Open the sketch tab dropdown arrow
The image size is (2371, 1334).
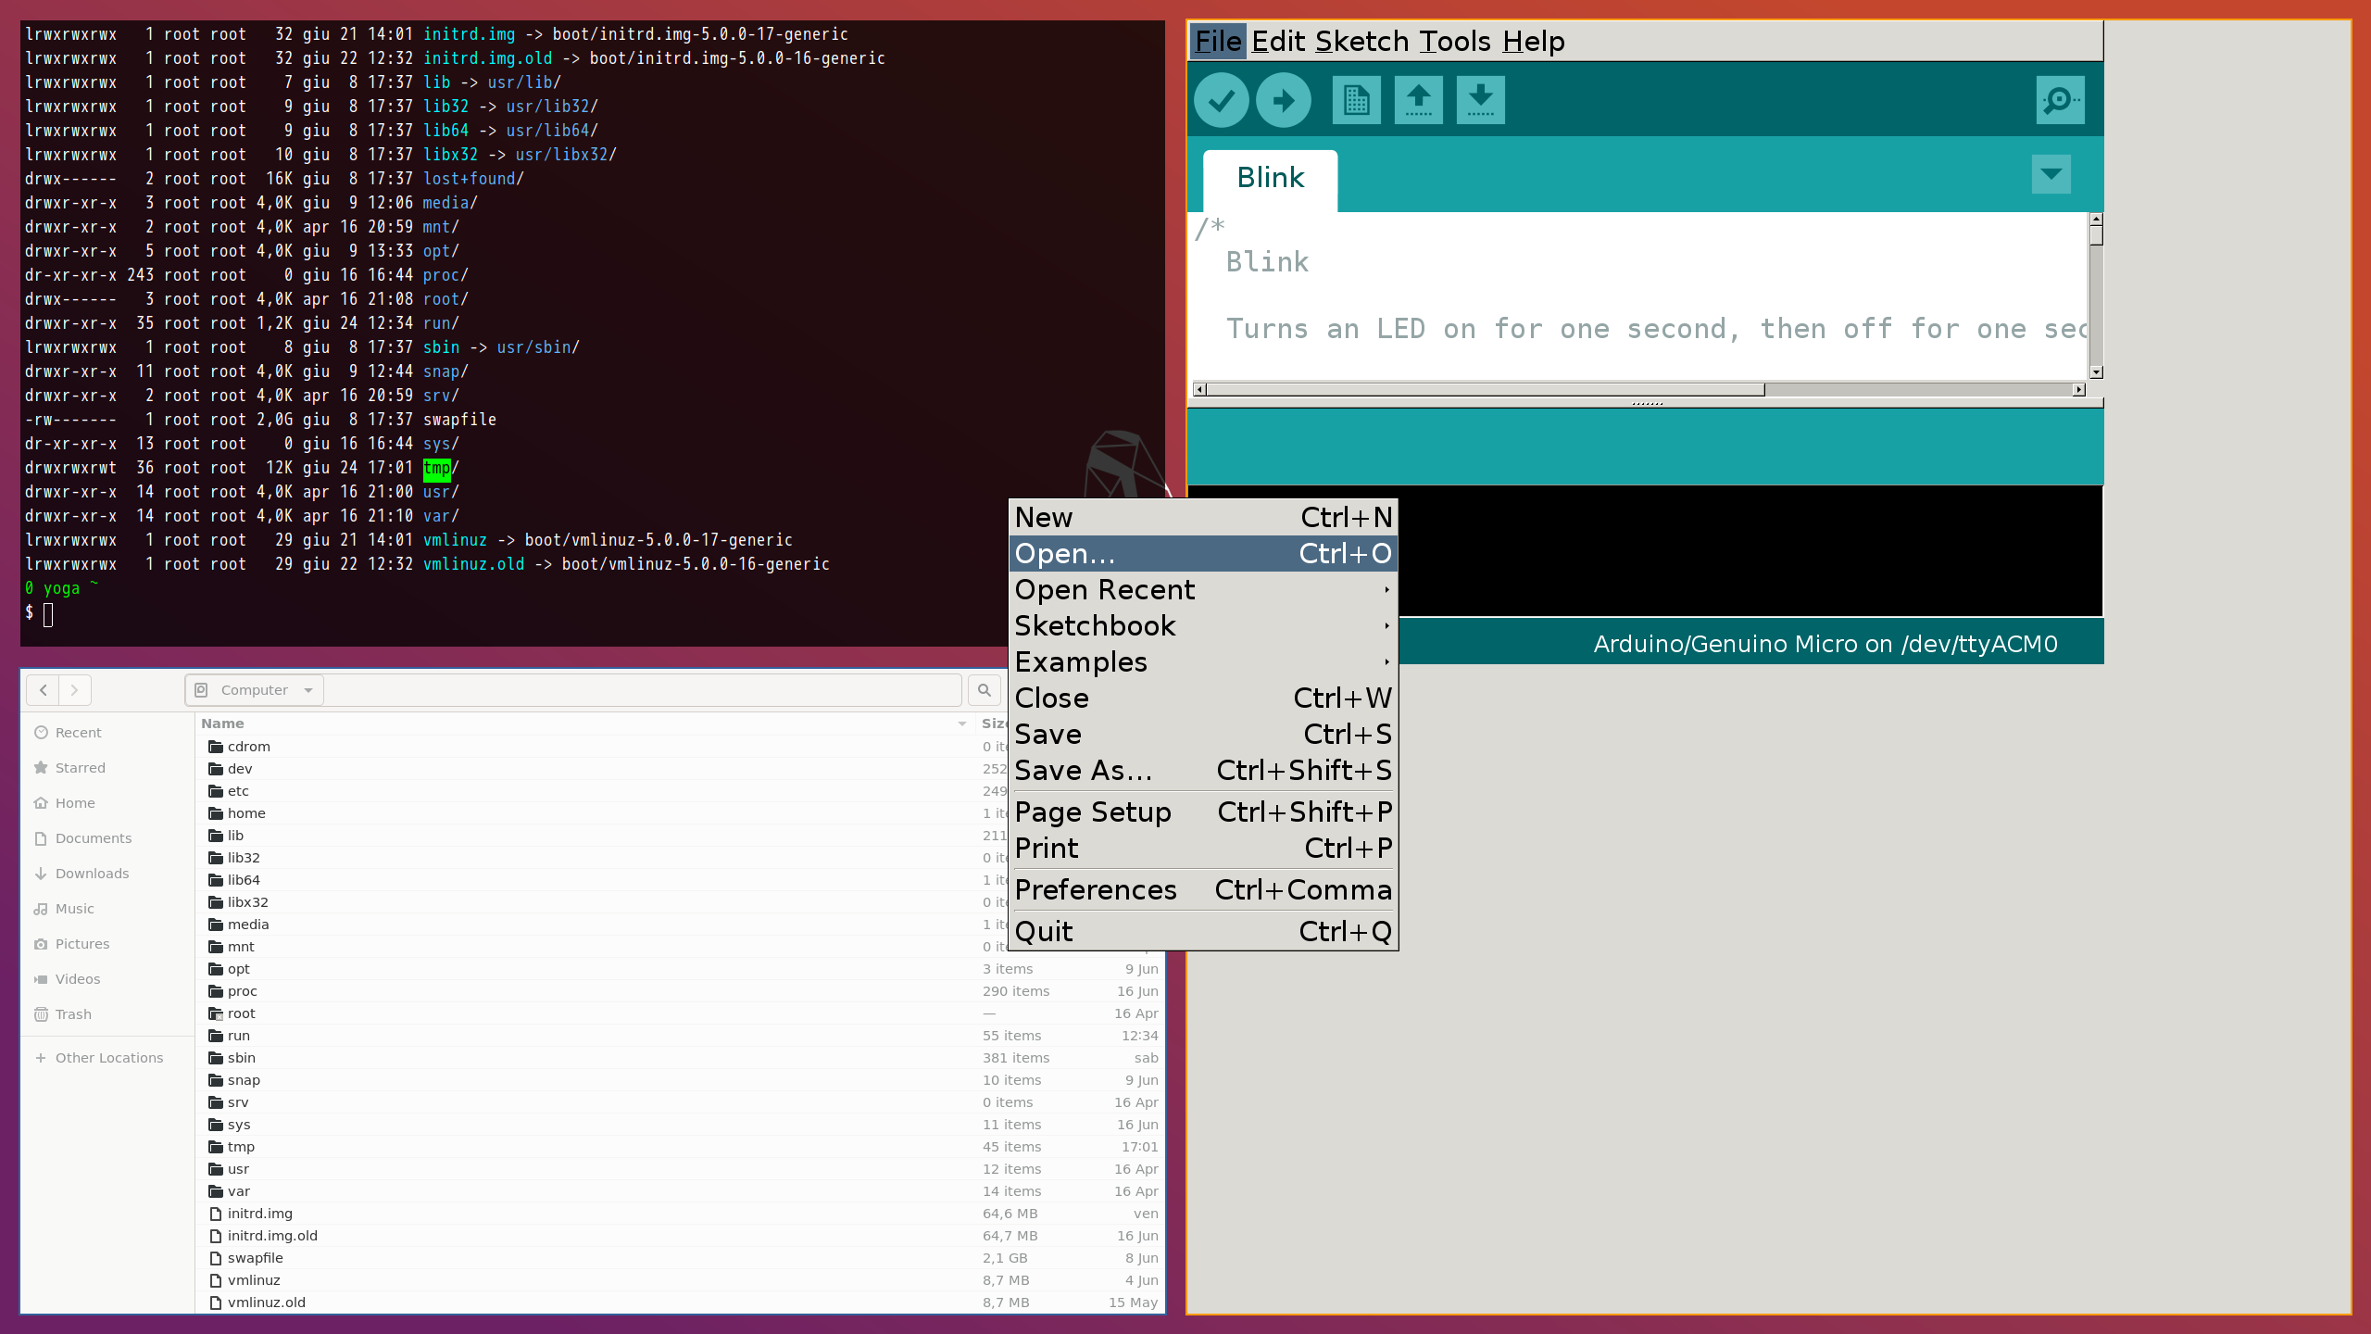[x=2051, y=174]
